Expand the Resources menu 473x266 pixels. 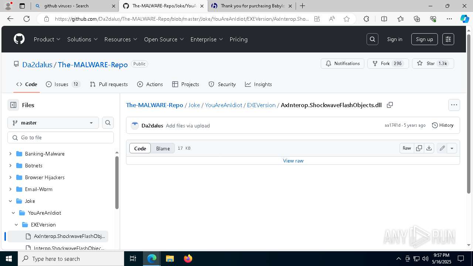click(121, 39)
